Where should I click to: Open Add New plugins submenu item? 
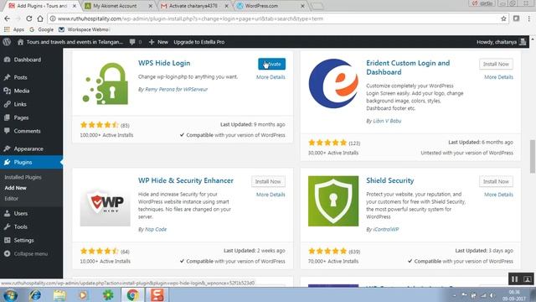coord(15,188)
